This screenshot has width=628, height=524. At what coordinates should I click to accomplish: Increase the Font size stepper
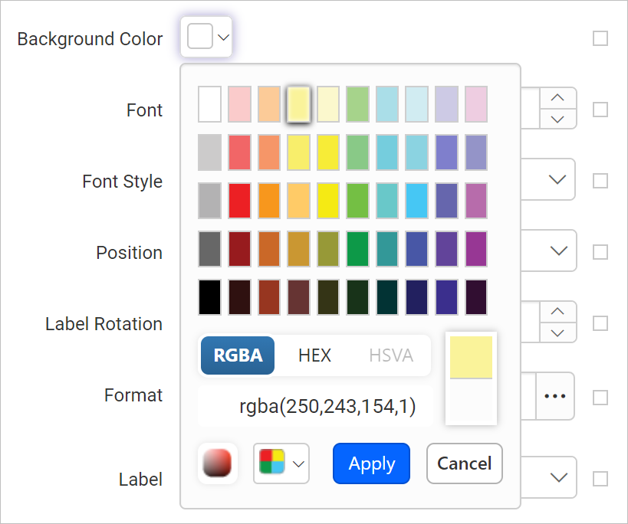pos(557,97)
